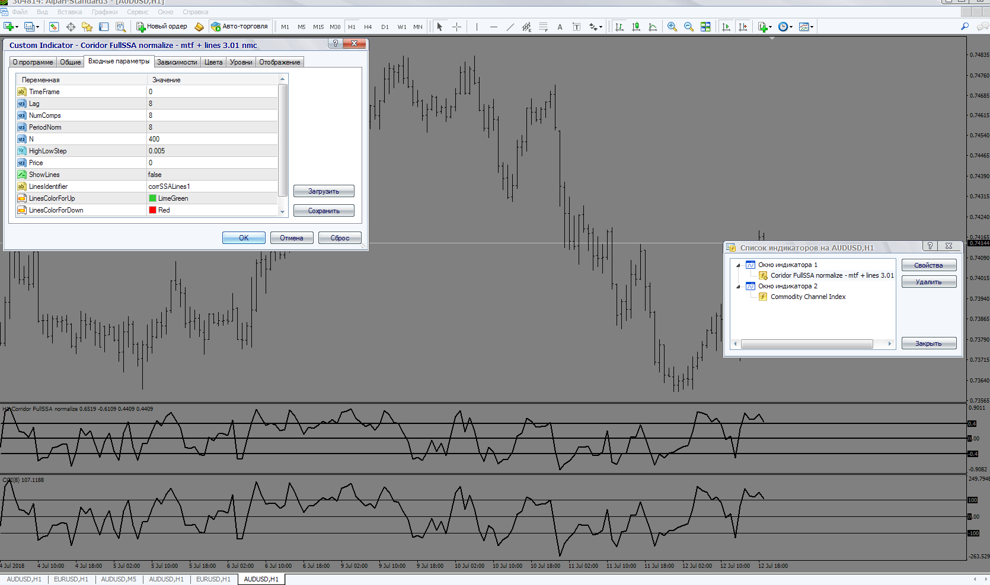This screenshot has height=585, width=990.
Task: Choose the draw trendline tool
Action: pyautogui.click(x=510, y=27)
